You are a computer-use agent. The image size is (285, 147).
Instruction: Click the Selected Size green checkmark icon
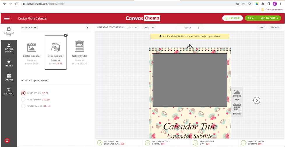click(196, 143)
